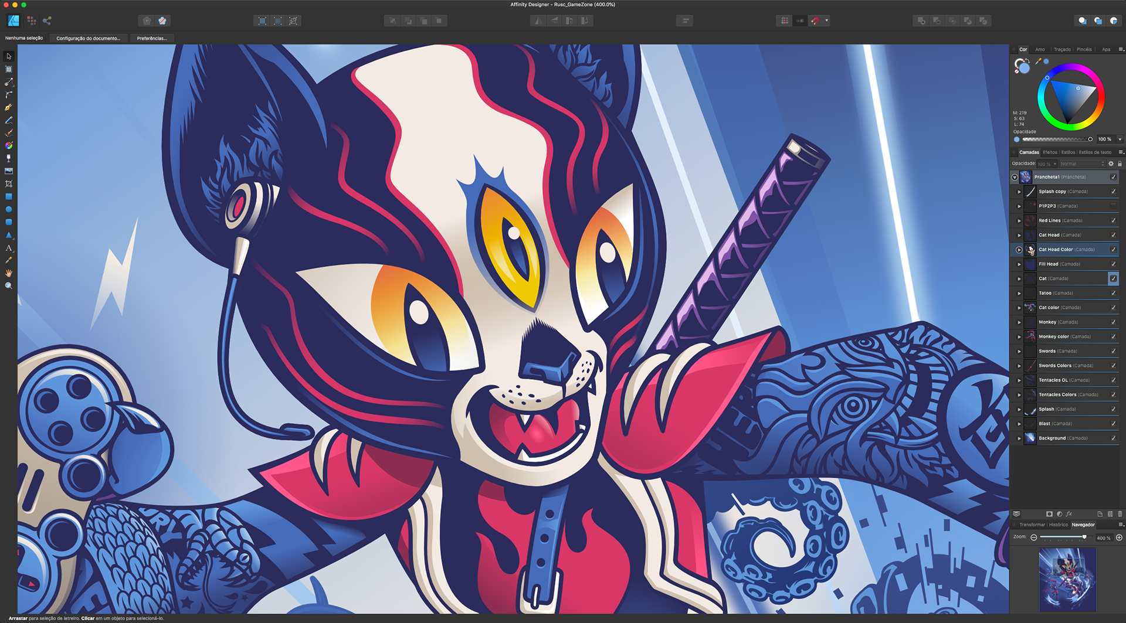Collapse the Prancheta1 artboard layer
Viewport: 1126px width, 623px height.
1015,177
